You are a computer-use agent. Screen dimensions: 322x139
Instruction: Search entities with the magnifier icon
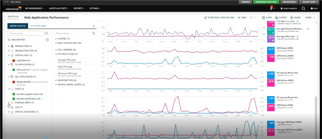click(47, 33)
